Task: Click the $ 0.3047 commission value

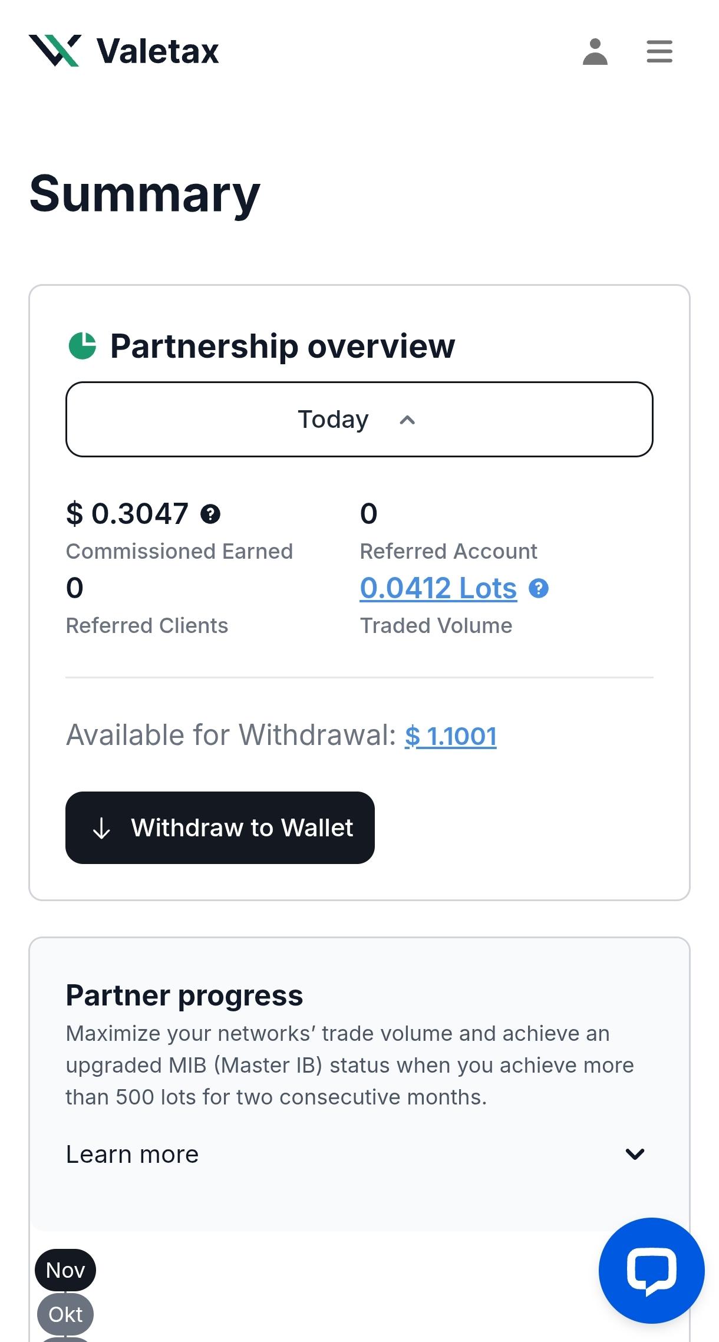Action: click(127, 513)
